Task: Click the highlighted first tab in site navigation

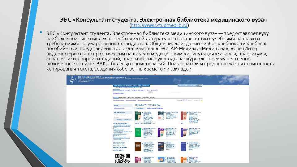Action: [x=116, y=98]
